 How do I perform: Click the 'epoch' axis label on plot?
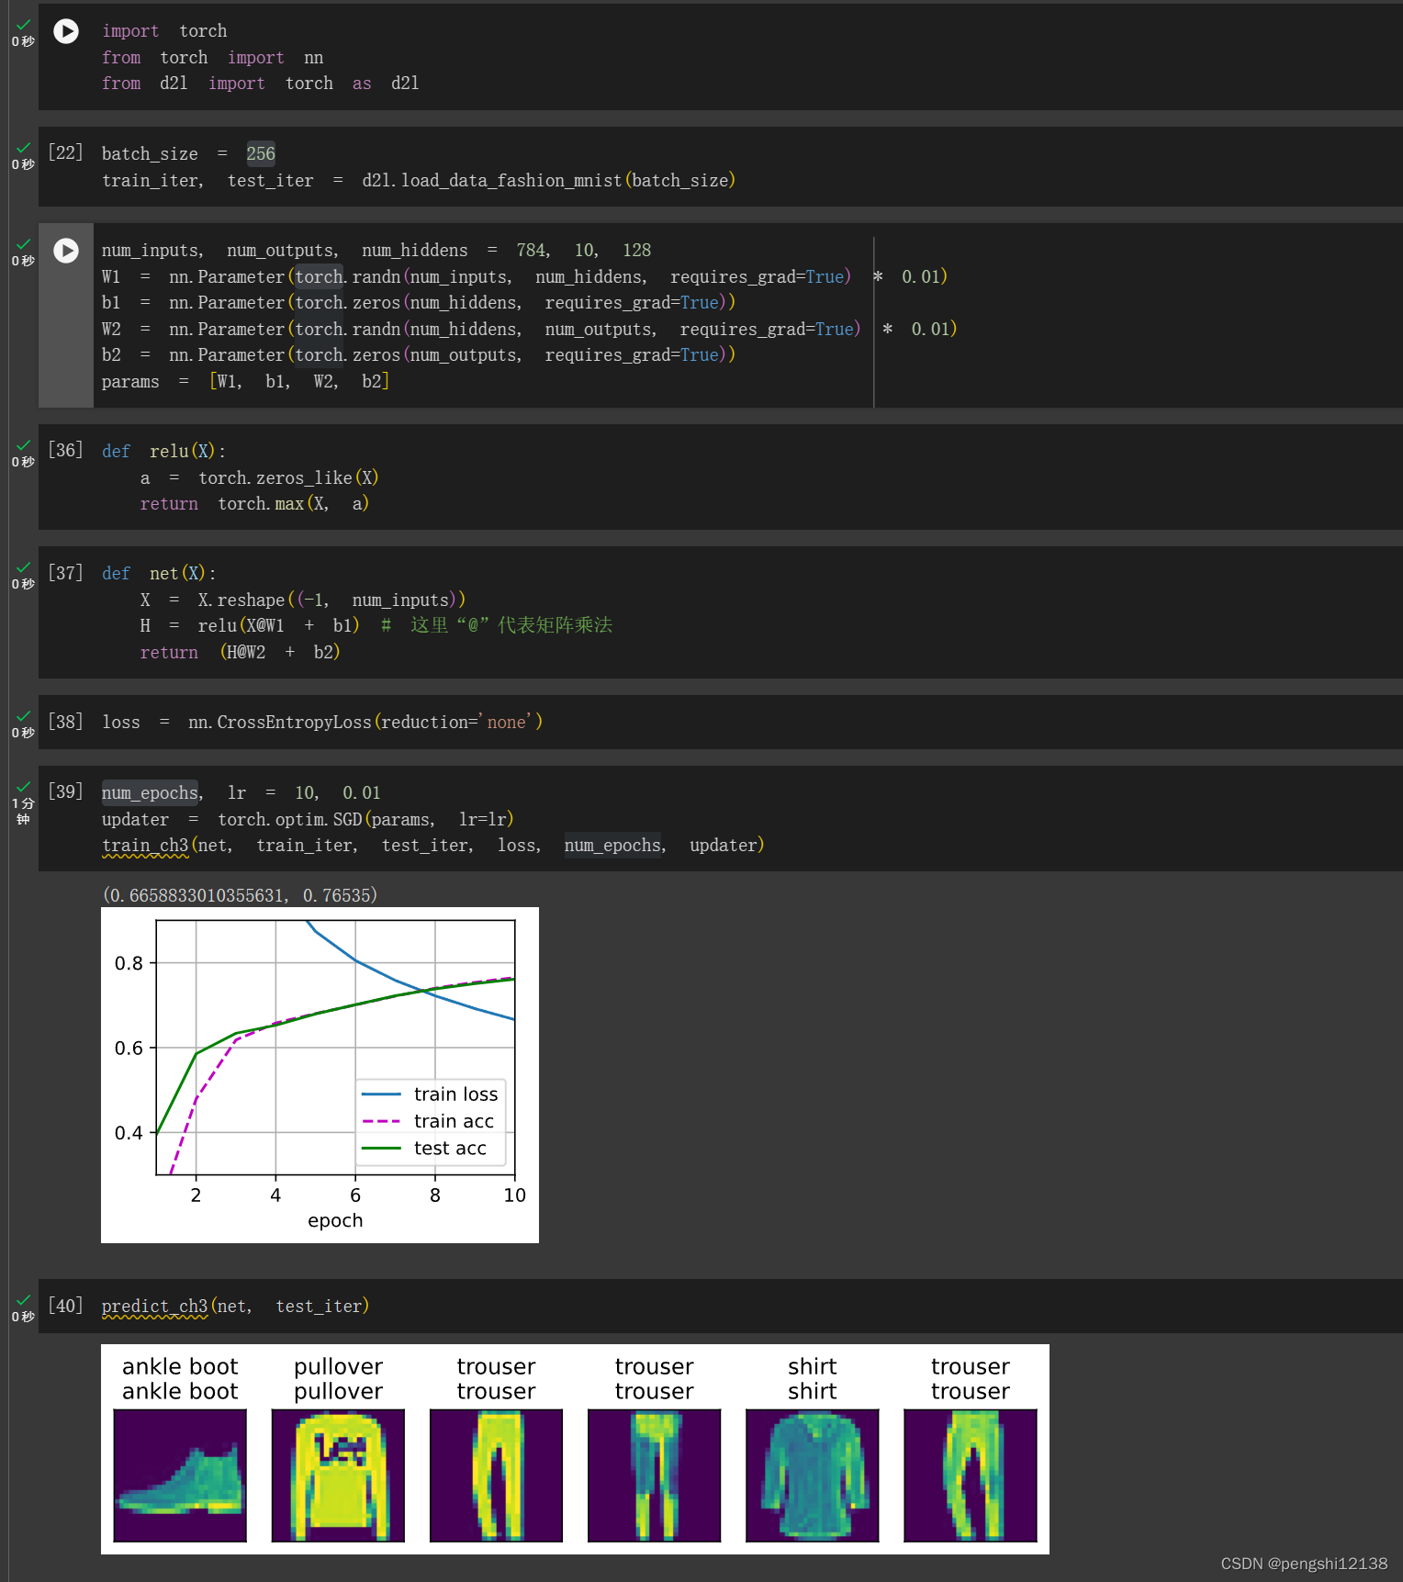335,1220
